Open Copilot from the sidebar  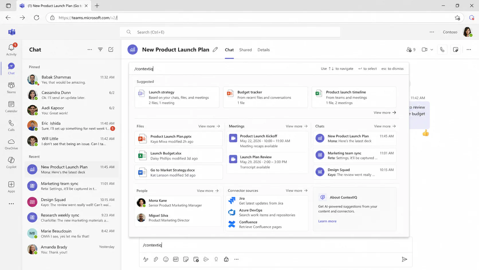pyautogui.click(x=11, y=163)
